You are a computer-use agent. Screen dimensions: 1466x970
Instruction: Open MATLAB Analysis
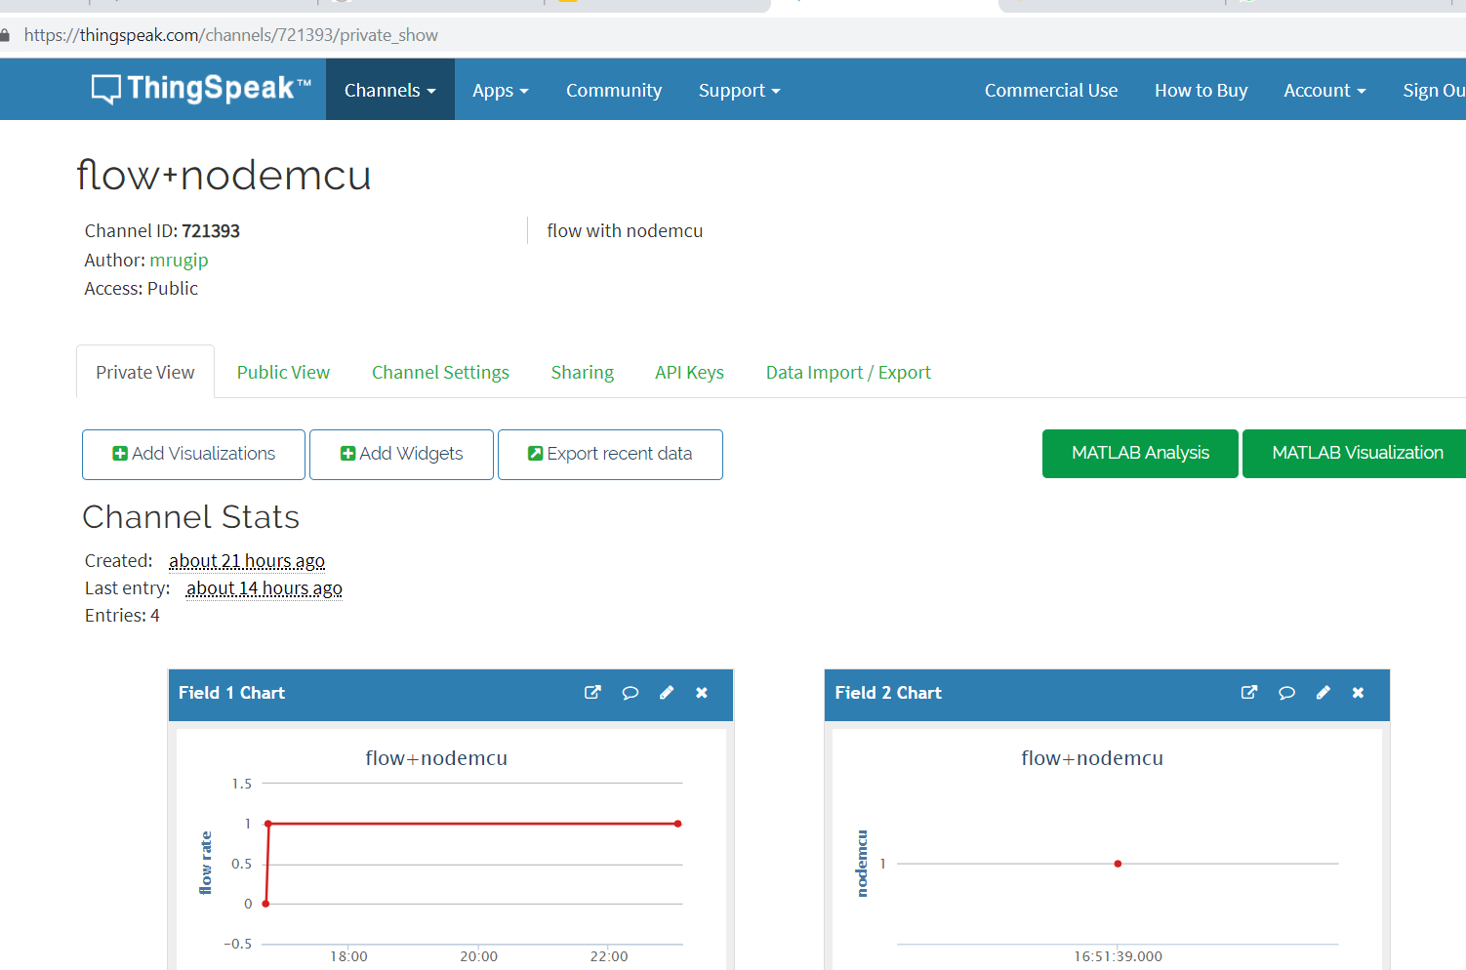pyautogui.click(x=1140, y=454)
